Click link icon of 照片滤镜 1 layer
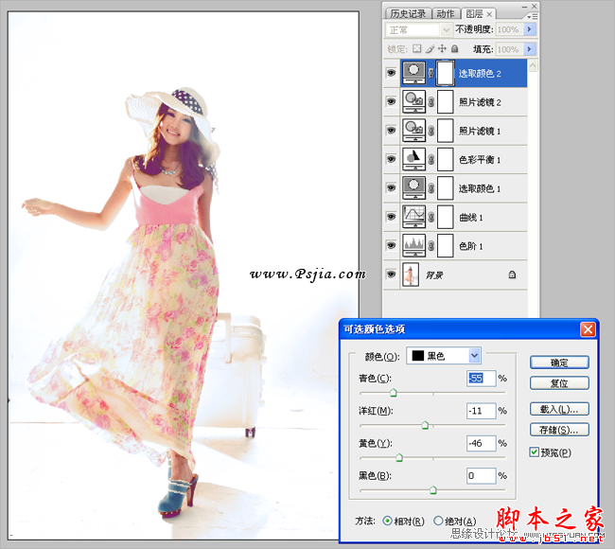This screenshot has height=549, width=615. coord(431,131)
